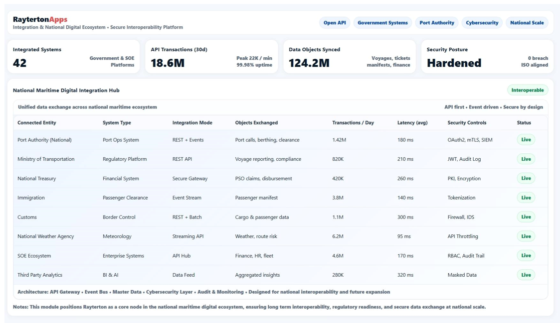560x323 pixels.
Task: Click the Open API tag pill
Action: (334, 23)
